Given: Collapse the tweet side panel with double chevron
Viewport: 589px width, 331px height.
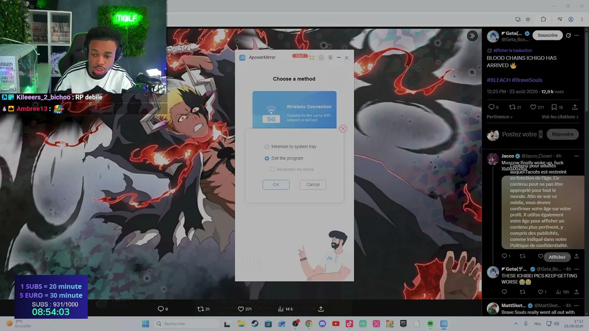Looking at the screenshot, I should tap(472, 36).
